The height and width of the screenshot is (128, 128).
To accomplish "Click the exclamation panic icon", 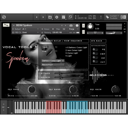I will pyautogui.click(x=101, y=17).
